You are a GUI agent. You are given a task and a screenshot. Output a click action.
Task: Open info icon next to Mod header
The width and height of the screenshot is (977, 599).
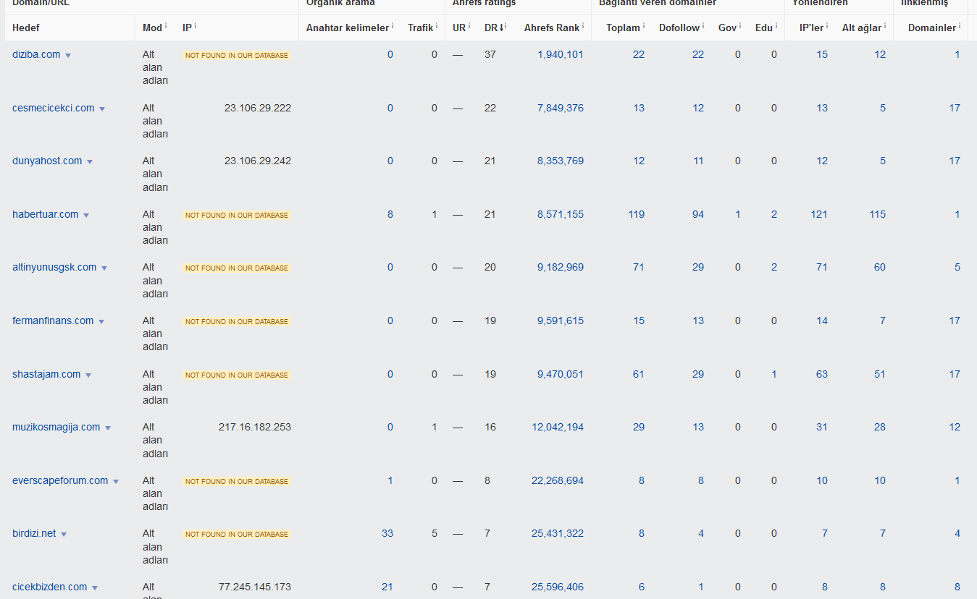click(x=166, y=25)
